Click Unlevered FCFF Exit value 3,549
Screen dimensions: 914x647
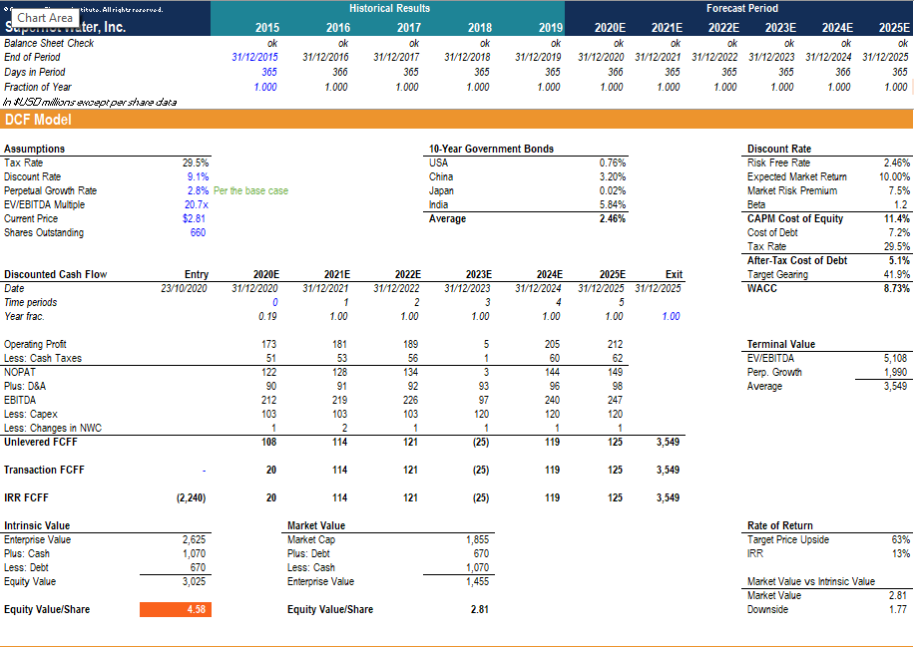668,443
